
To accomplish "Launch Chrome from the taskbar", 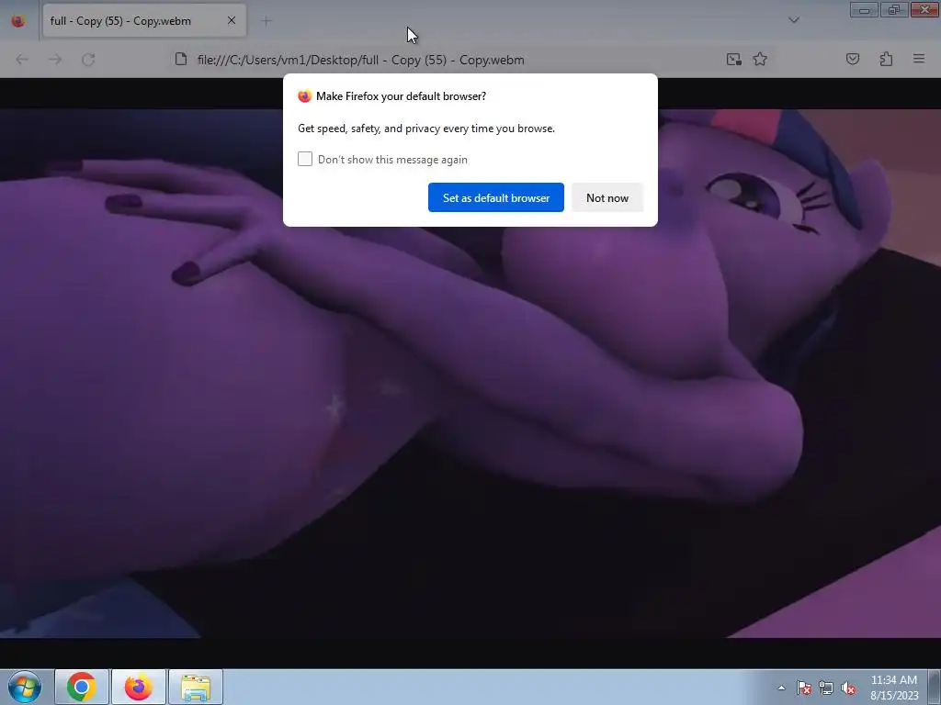I will pyautogui.click(x=82, y=687).
